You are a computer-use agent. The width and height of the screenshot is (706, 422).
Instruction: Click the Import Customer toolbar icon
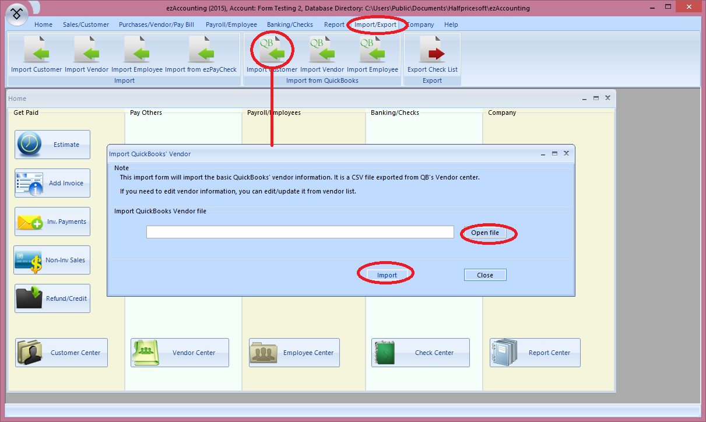tap(36, 54)
